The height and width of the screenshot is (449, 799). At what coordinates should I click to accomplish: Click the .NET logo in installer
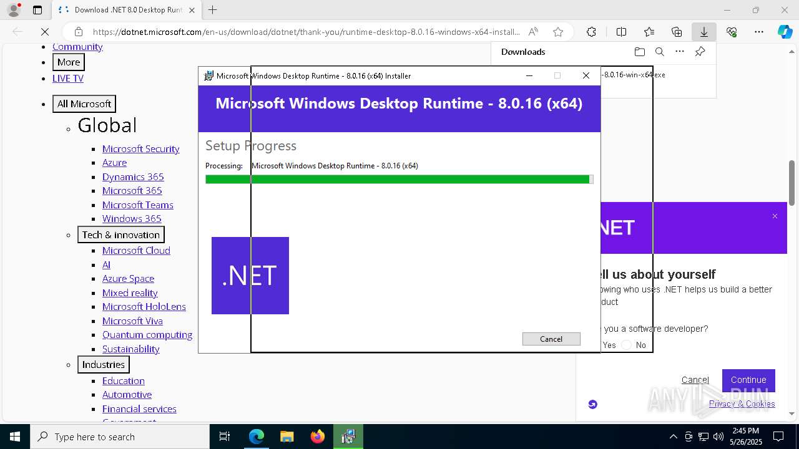(250, 276)
